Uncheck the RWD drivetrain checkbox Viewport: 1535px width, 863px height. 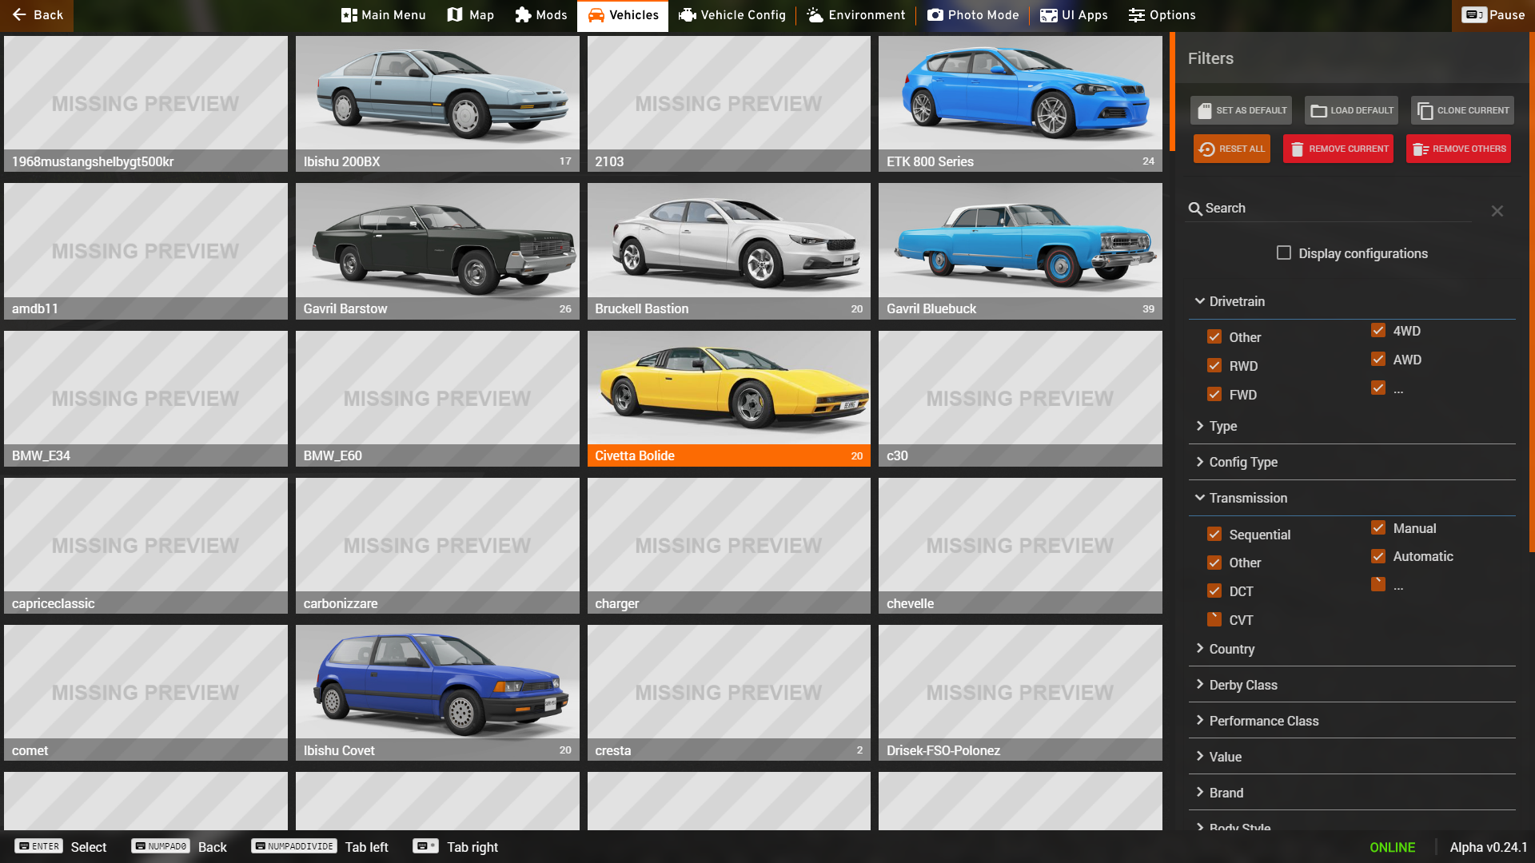1214,365
